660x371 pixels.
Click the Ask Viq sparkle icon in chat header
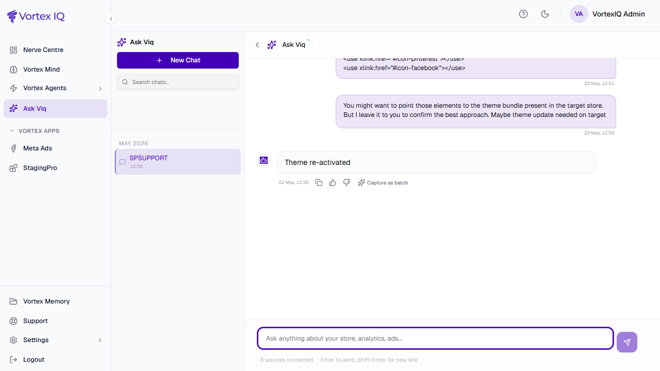point(272,45)
